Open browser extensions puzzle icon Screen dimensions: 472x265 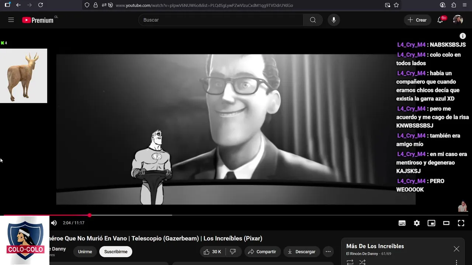click(454, 5)
